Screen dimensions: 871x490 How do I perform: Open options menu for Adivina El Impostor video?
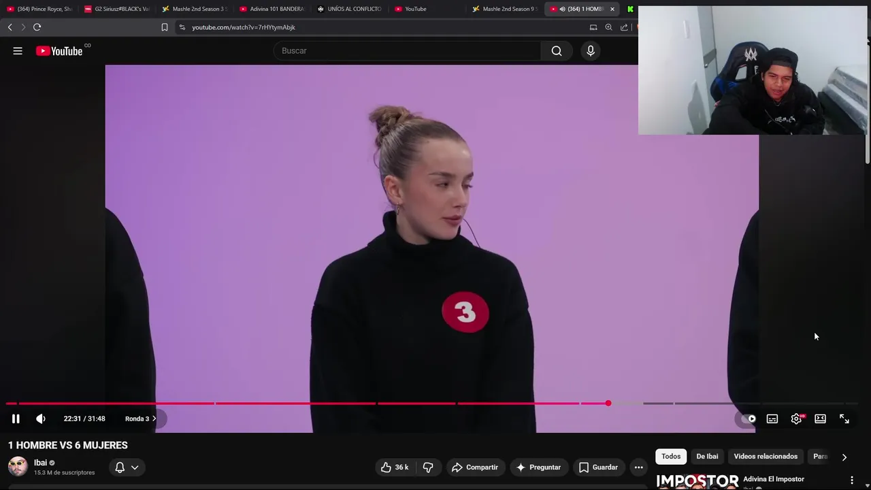tap(851, 480)
